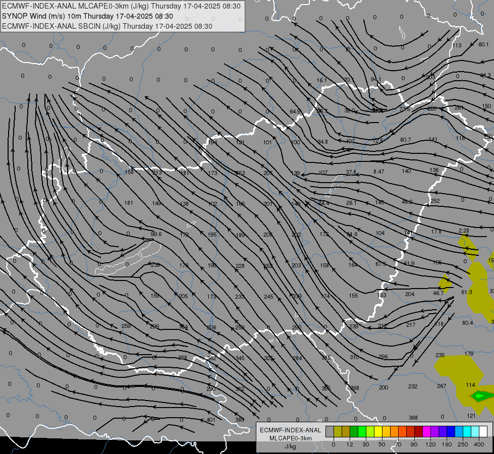Click the map value '2.28'

coord(464,231)
